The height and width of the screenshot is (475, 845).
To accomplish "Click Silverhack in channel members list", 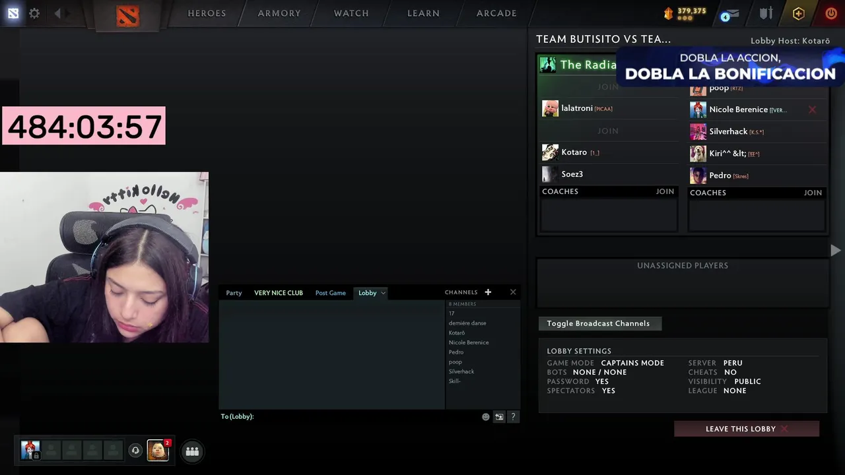I will coord(461,371).
